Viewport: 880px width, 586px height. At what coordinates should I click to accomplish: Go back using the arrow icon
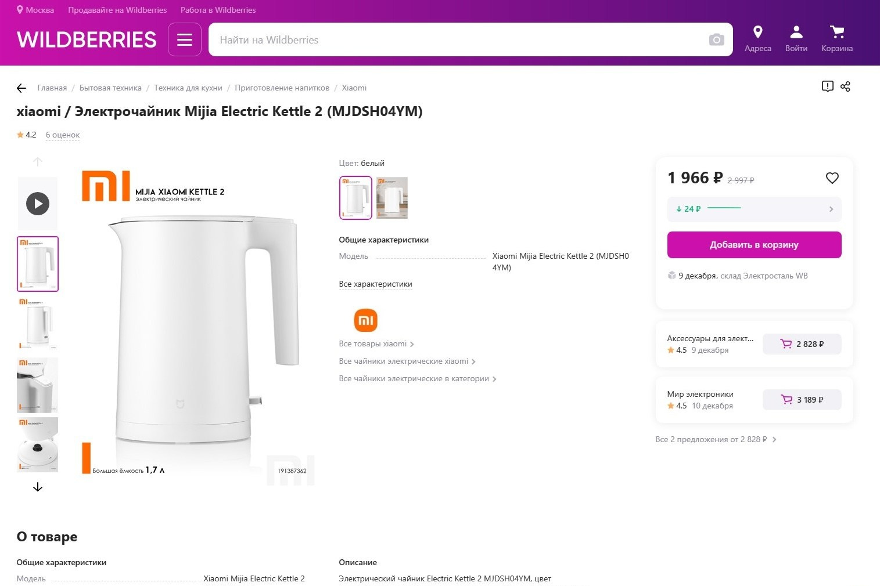[21, 88]
